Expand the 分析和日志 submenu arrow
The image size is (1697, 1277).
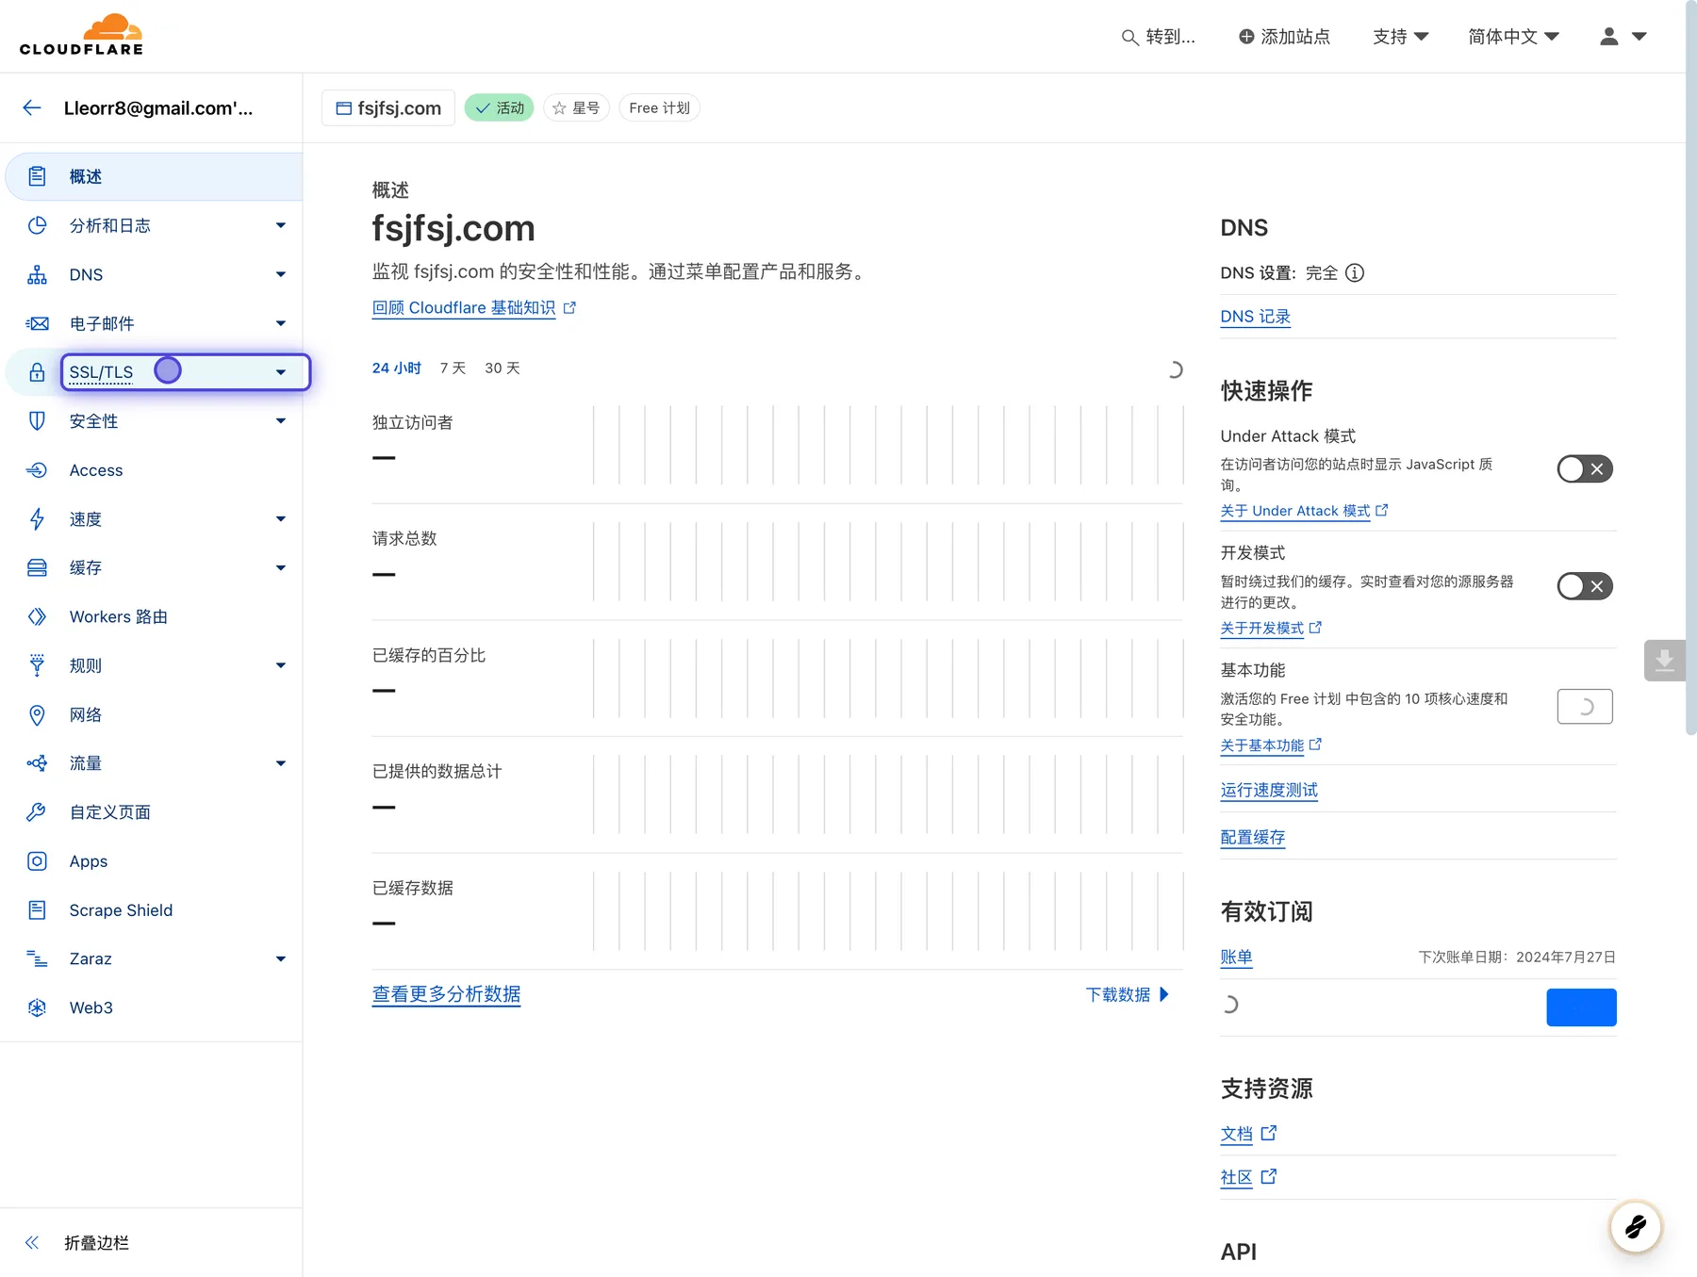(x=281, y=225)
